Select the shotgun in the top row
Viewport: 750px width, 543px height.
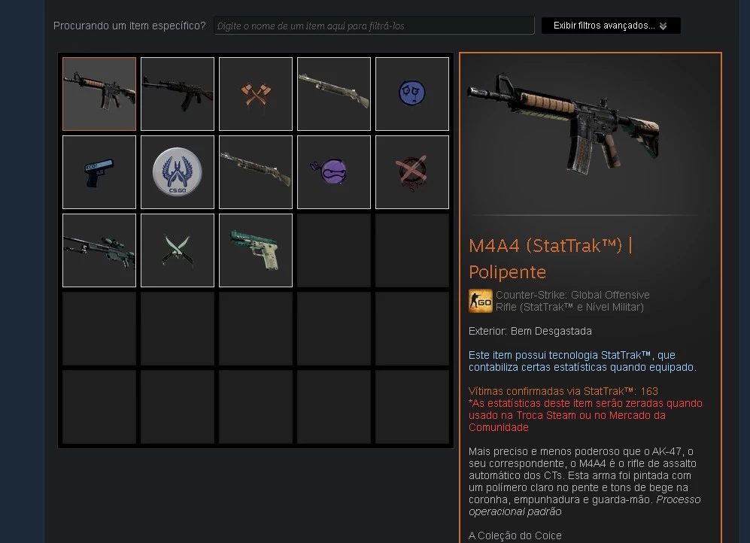334,94
